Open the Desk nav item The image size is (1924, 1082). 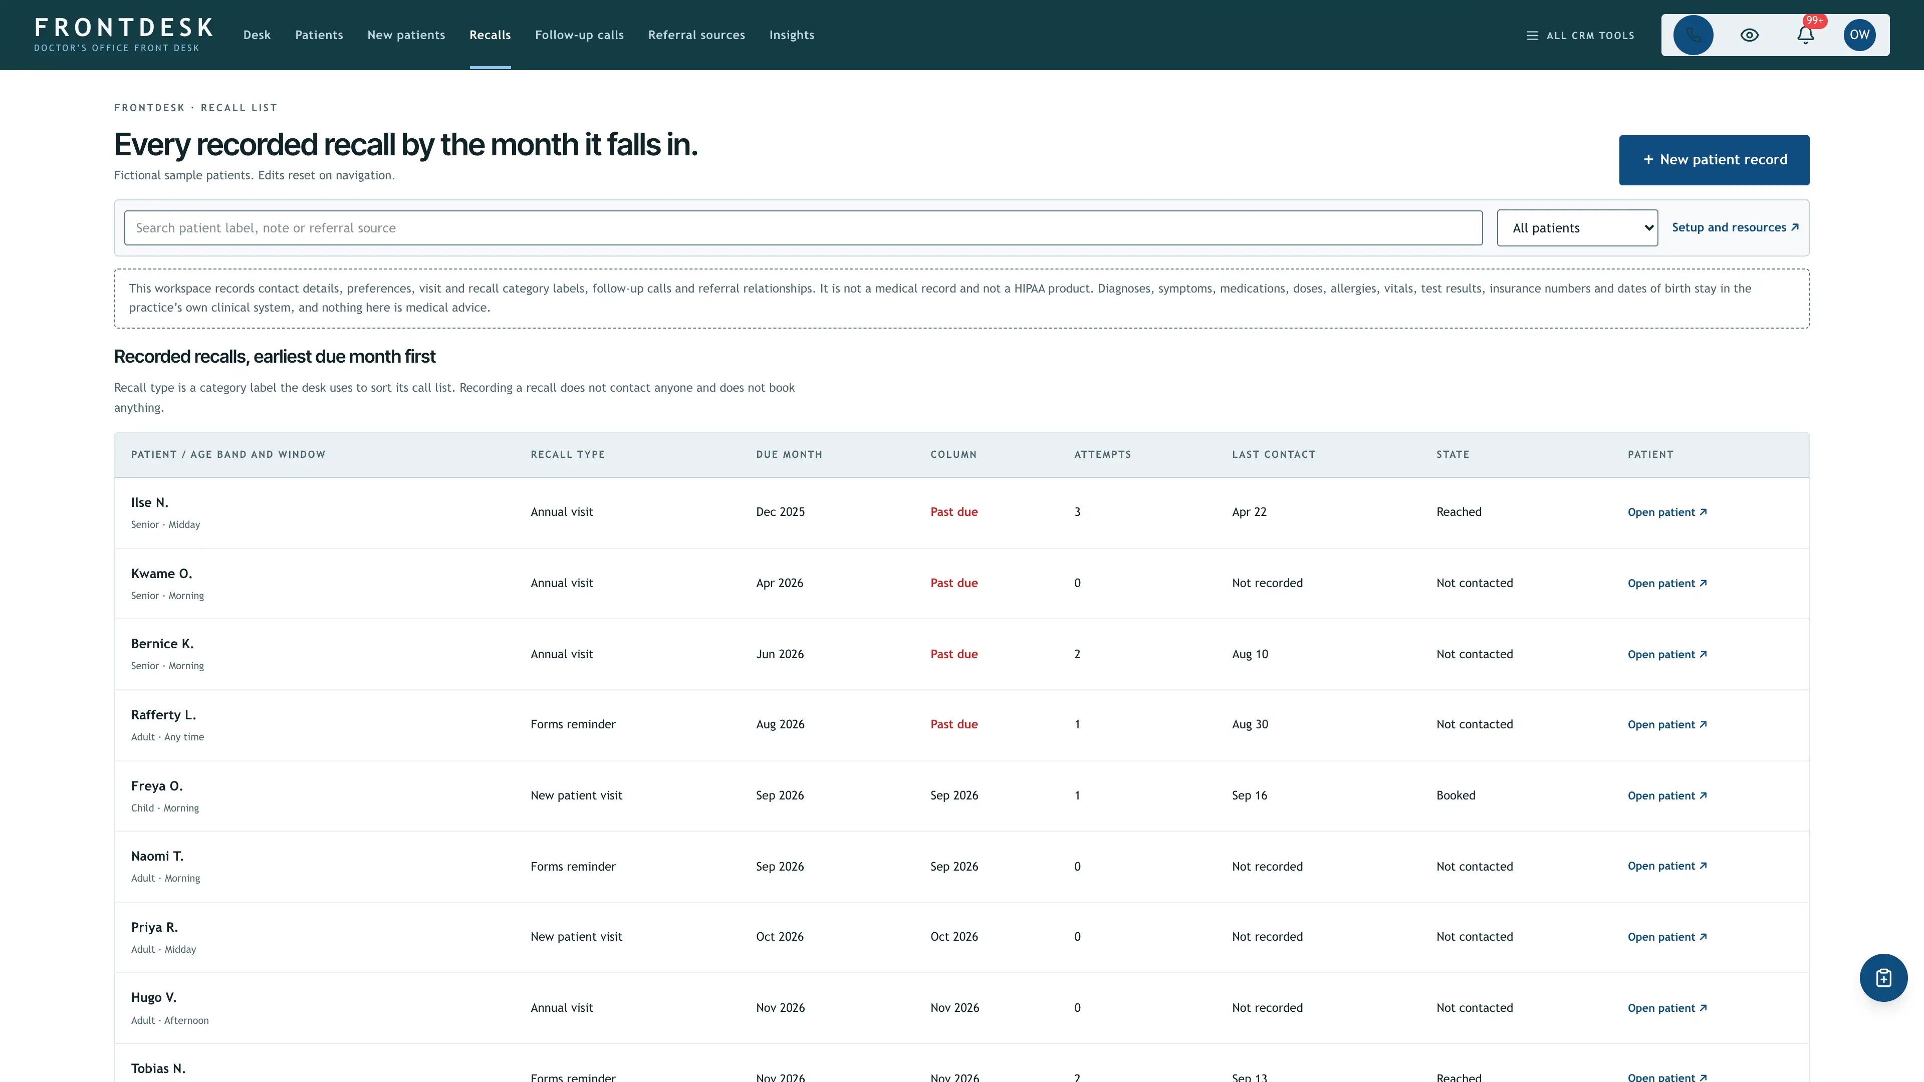pos(257,35)
